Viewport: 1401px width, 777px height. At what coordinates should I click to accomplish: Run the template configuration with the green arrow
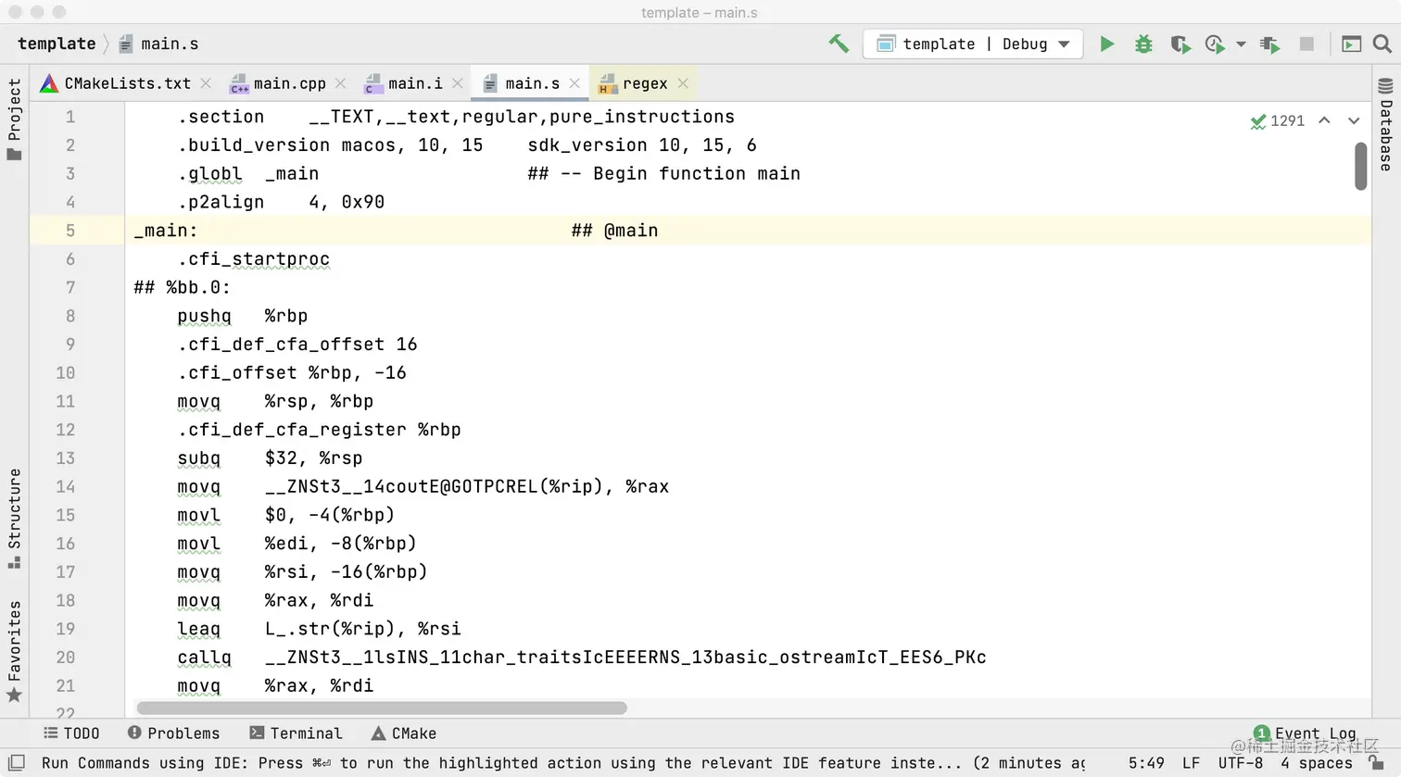point(1106,44)
